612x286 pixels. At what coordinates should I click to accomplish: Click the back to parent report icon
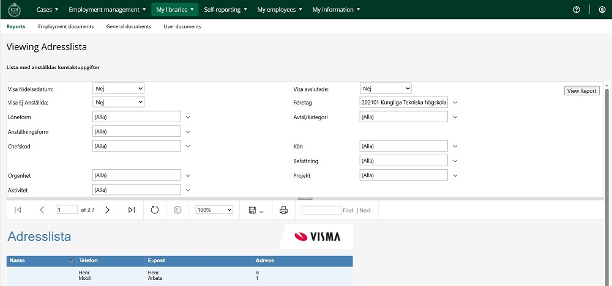(x=177, y=210)
